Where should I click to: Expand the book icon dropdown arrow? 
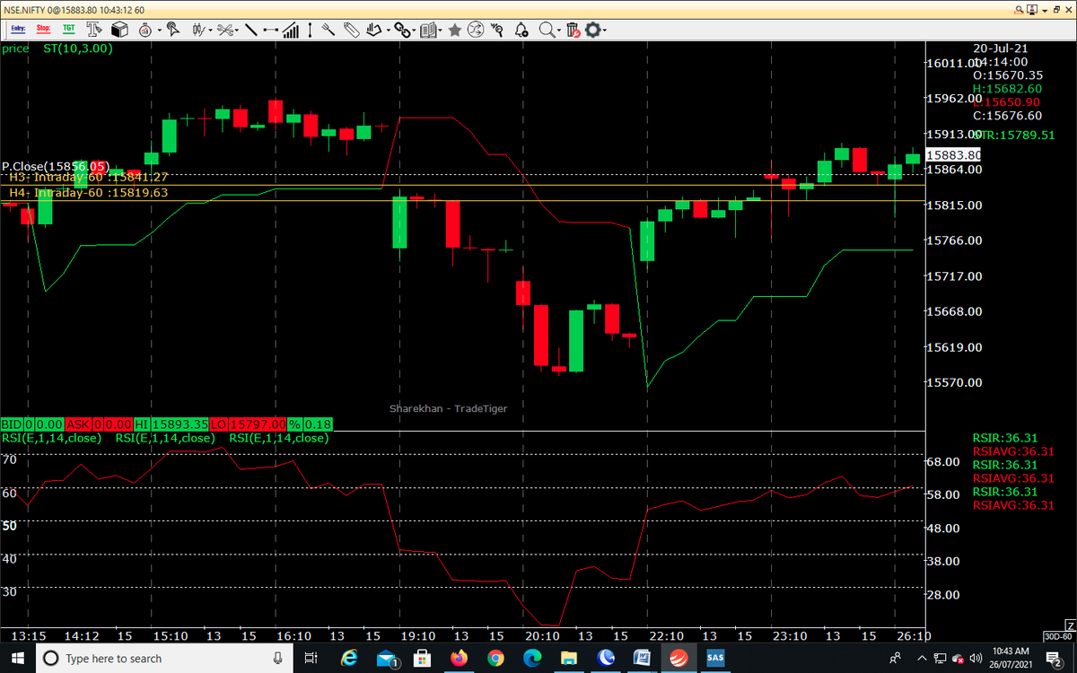[439, 31]
